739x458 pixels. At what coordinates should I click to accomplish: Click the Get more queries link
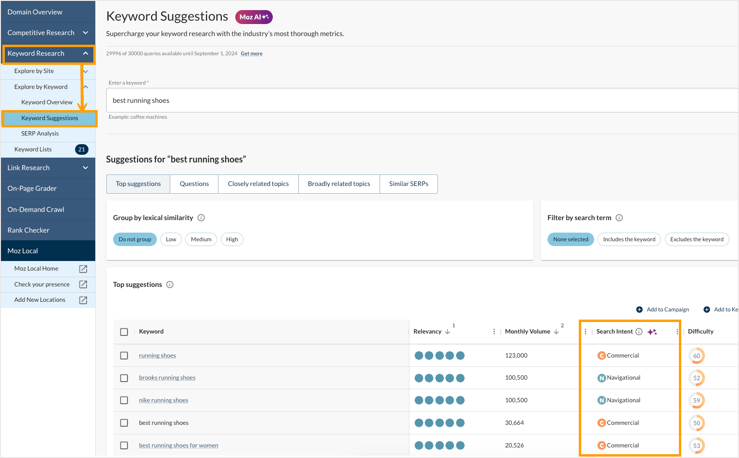point(252,53)
